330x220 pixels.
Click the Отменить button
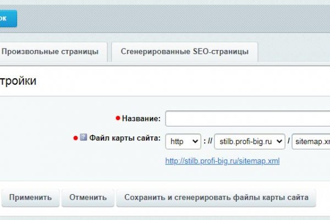87,197
